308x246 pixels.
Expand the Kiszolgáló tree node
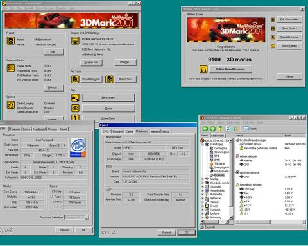tap(202, 186)
